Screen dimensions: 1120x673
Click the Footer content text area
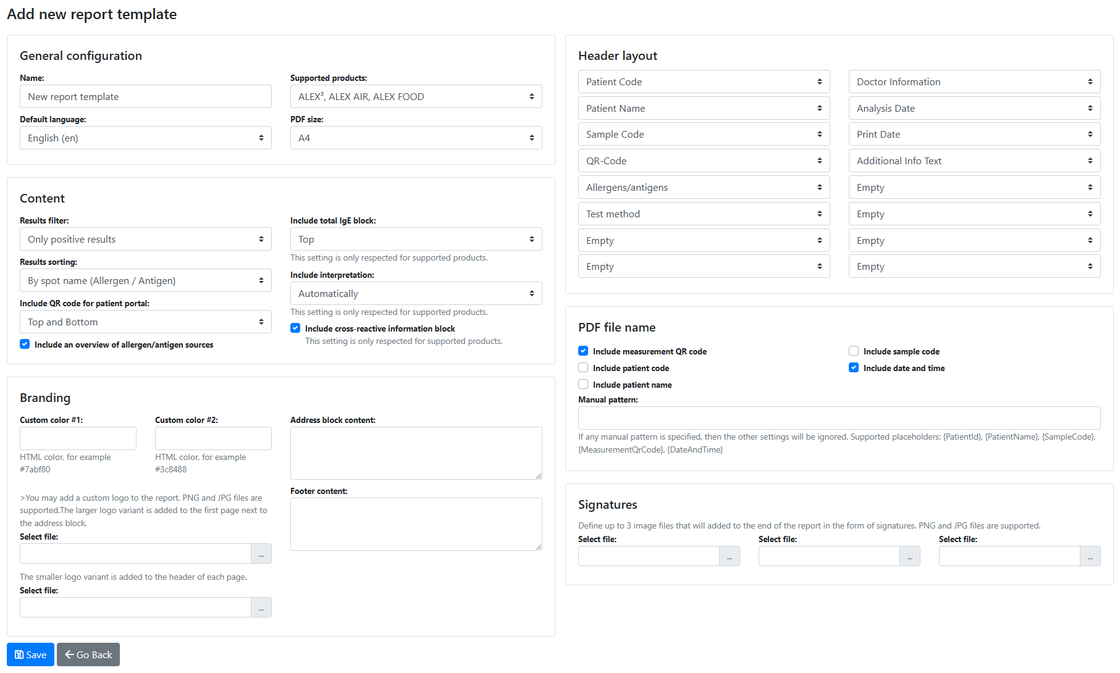coord(416,524)
